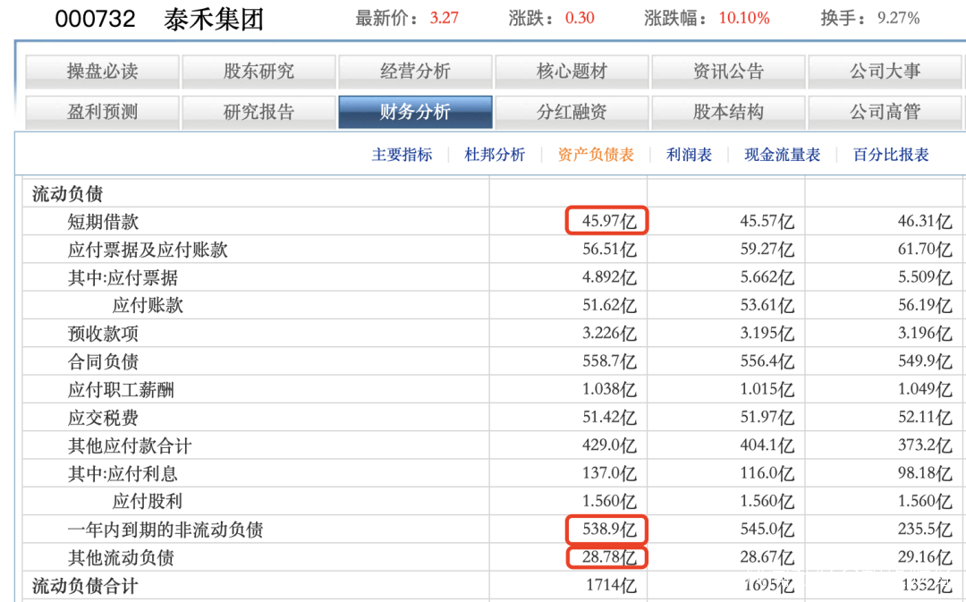Open the 盈利预测 tab
This screenshot has width=966, height=602.
coord(102,112)
